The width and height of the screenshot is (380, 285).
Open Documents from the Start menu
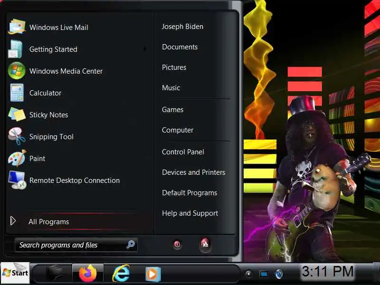coord(180,47)
